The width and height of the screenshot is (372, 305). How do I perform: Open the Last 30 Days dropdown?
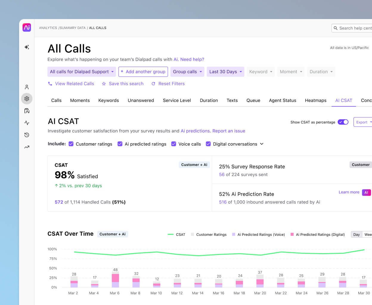coord(225,71)
